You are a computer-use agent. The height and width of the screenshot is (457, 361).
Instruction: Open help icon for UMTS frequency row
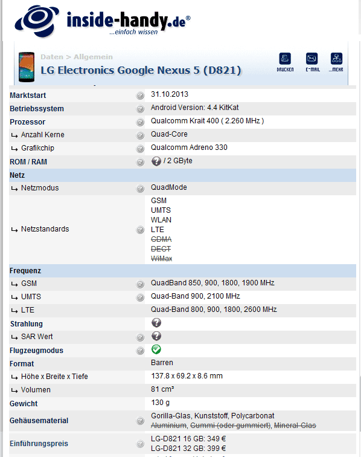pos(140,297)
